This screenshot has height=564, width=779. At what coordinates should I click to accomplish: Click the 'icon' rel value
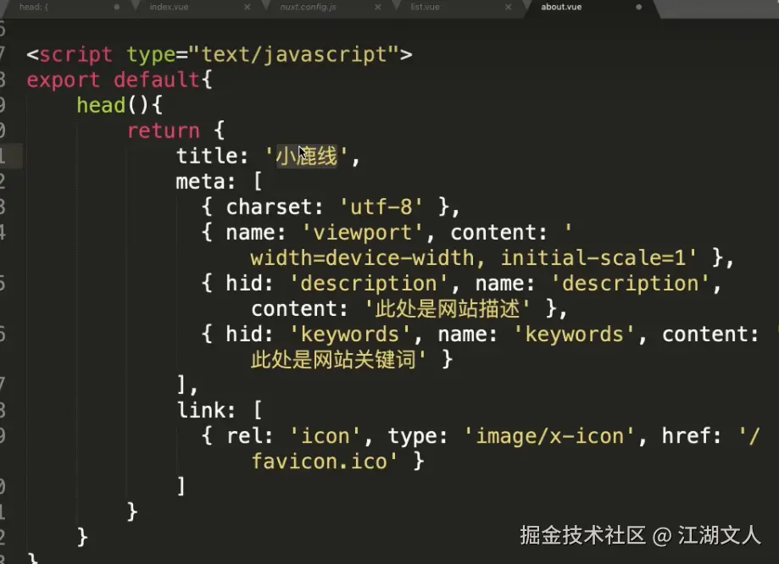click(x=326, y=436)
